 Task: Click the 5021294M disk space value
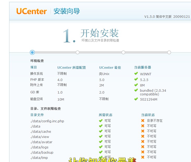point(149,100)
